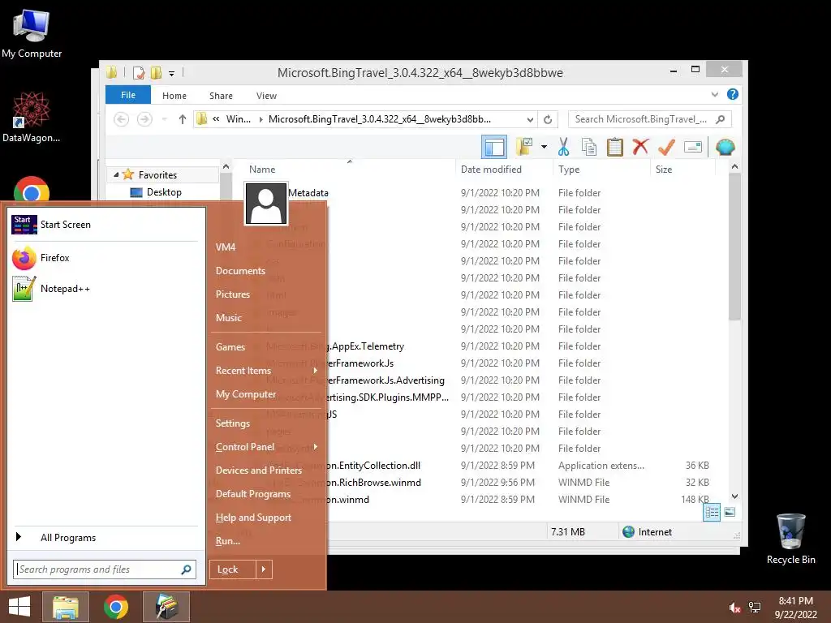Click the scissors Cut icon
The height and width of the screenshot is (623, 831).
tap(563, 148)
